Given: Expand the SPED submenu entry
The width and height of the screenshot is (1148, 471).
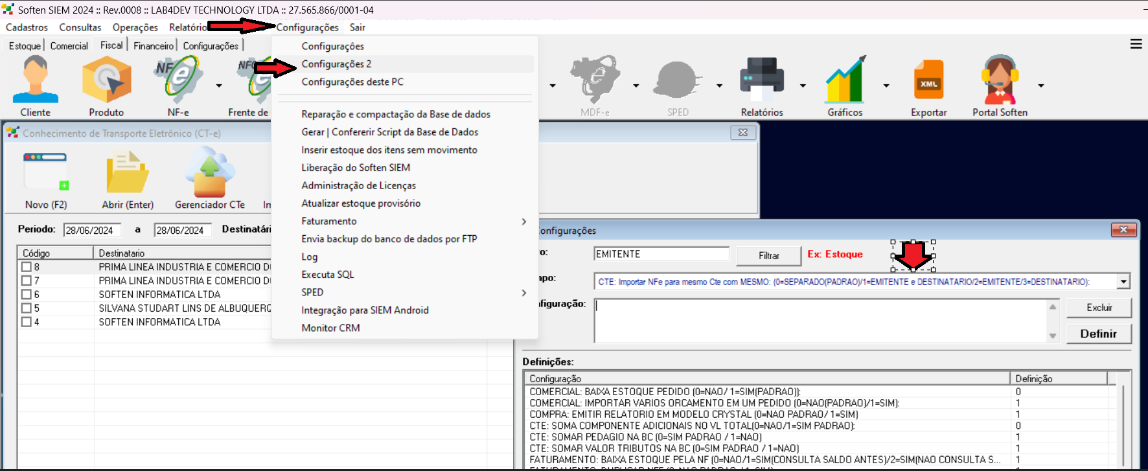Looking at the screenshot, I should 405,292.
